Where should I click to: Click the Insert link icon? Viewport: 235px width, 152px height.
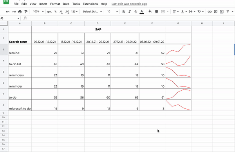210,11
